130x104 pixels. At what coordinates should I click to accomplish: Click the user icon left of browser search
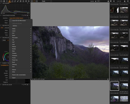coord(125,1)
